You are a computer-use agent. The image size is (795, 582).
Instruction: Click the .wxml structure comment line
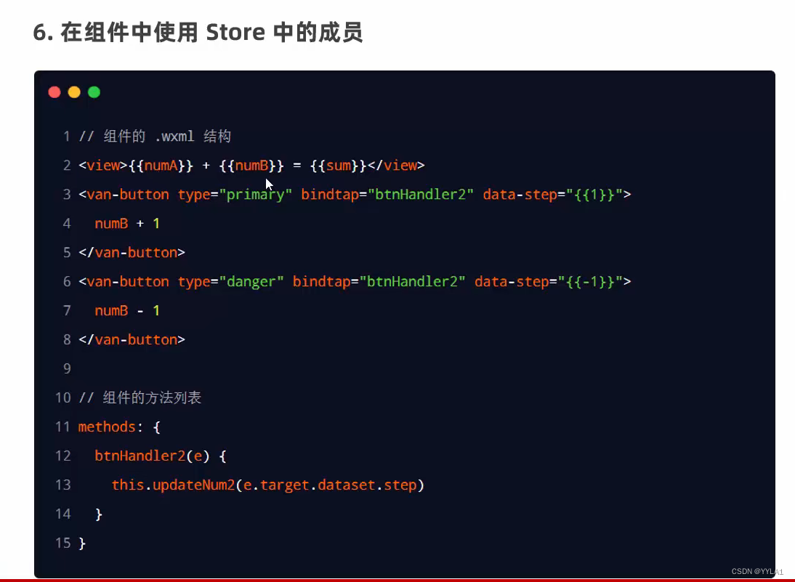coord(155,136)
